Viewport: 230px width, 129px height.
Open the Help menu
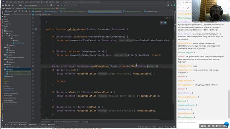(x=57, y=2)
